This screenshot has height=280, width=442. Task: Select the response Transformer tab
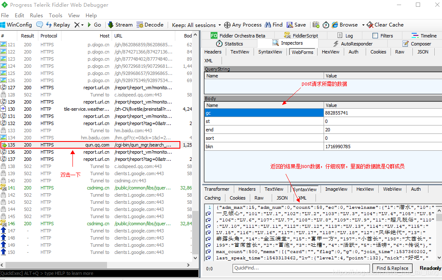click(217, 189)
